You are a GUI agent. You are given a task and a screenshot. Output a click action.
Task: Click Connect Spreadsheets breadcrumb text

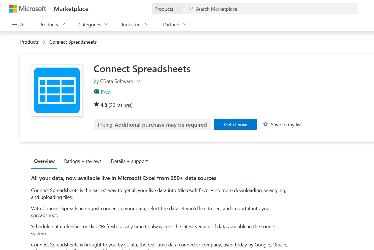pyautogui.click(x=73, y=42)
